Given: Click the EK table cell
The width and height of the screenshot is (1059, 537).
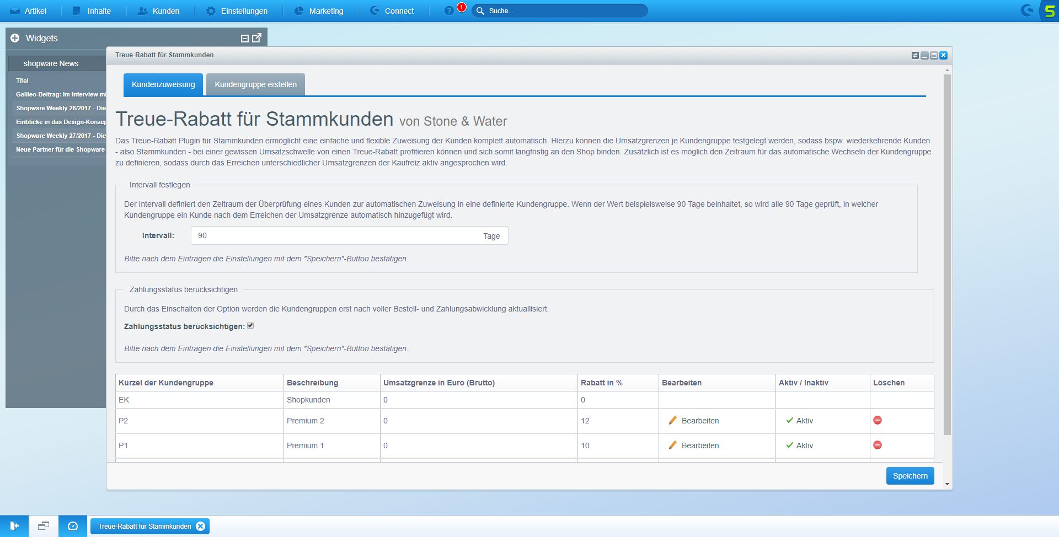Looking at the screenshot, I should click(200, 400).
